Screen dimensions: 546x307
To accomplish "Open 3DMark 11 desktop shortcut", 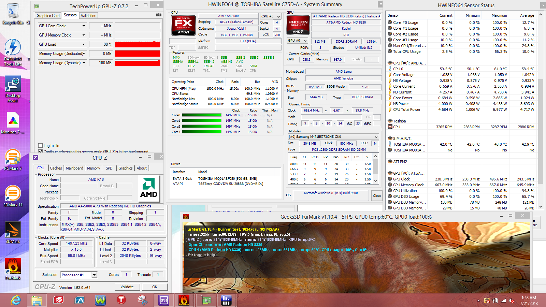I will click(x=13, y=196).
